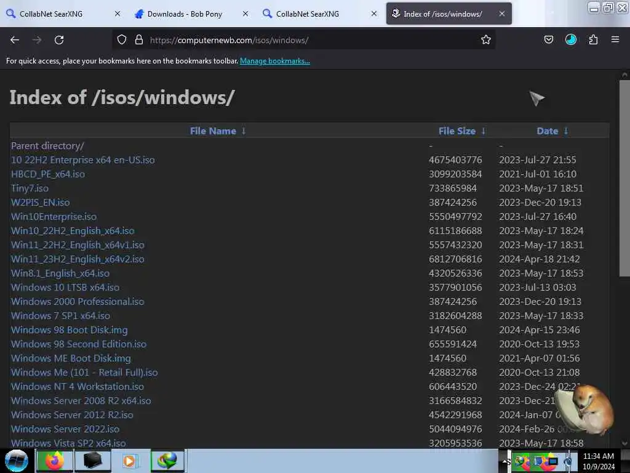Reload the current page

[x=59, y=40]
